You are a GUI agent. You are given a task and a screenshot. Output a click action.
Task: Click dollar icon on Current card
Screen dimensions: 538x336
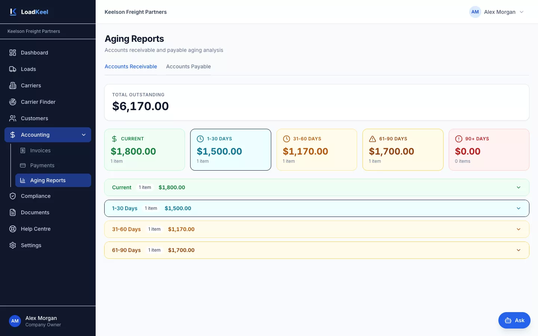(x=114, y=139)
